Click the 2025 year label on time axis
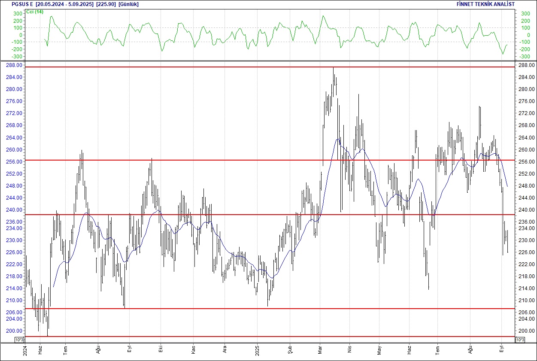This screenshot has width=537, height=361. [x=257, y=350]
